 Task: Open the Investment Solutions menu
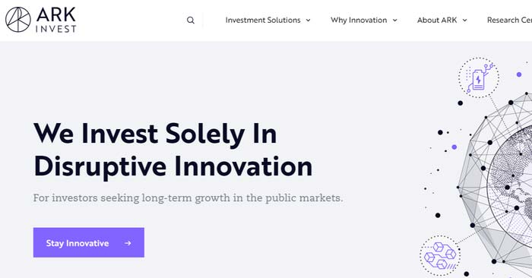(x=263, y=20)
